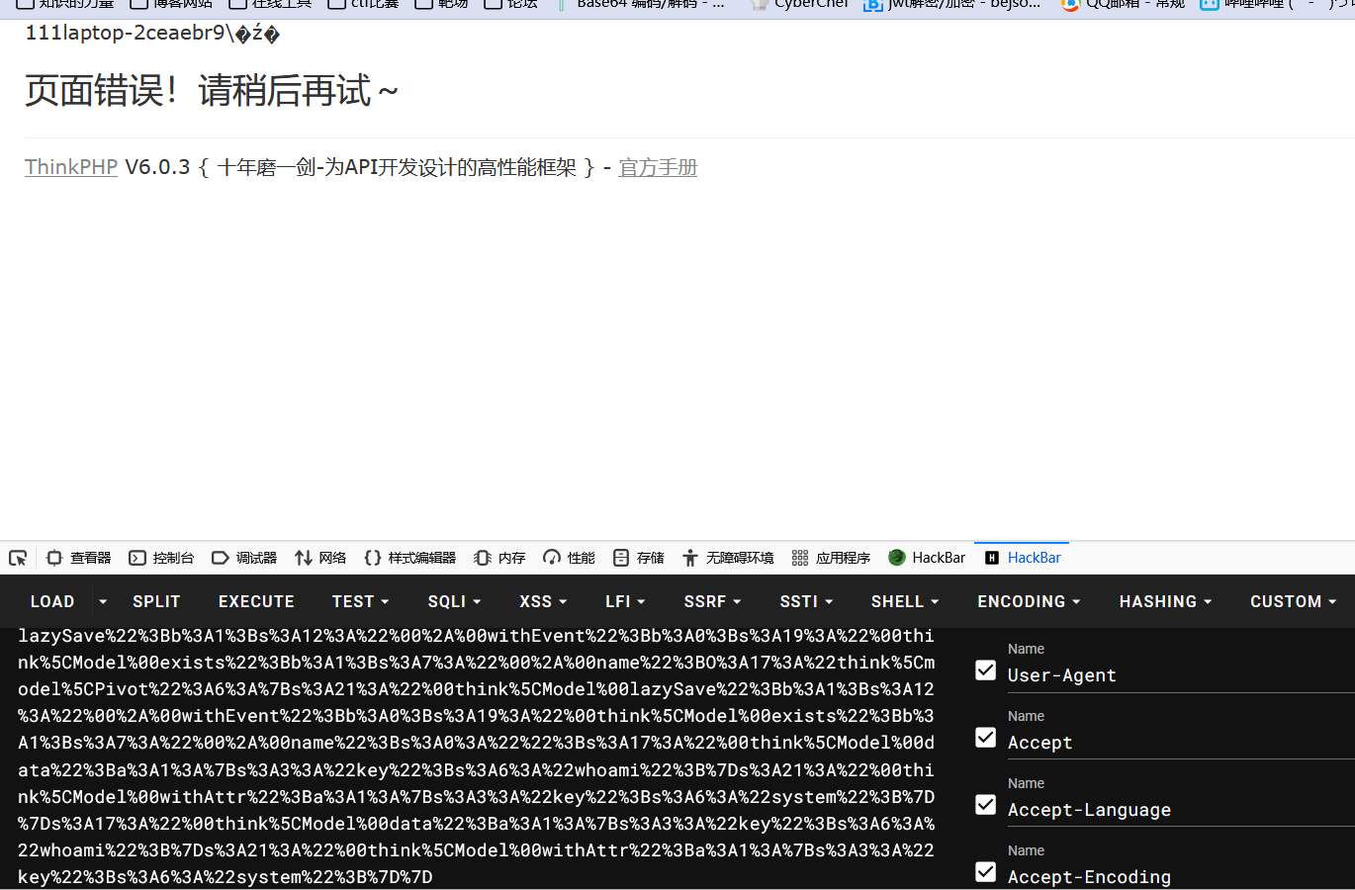Screen dimensions: 1355x890
Task: Select the 应用程序 application tab
Action: [832, 558]
